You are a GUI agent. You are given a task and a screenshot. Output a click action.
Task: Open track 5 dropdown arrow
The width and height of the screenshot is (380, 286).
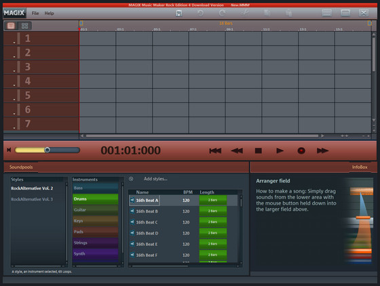click(x=14, y=100)
